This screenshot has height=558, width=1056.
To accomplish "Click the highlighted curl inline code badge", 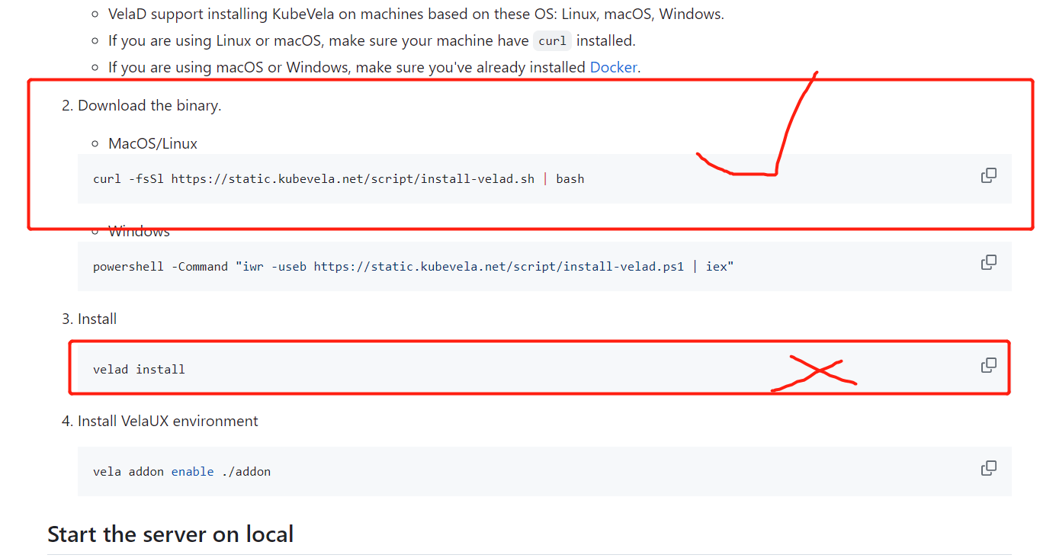I will pyautogui.click(x=551, y=40).
